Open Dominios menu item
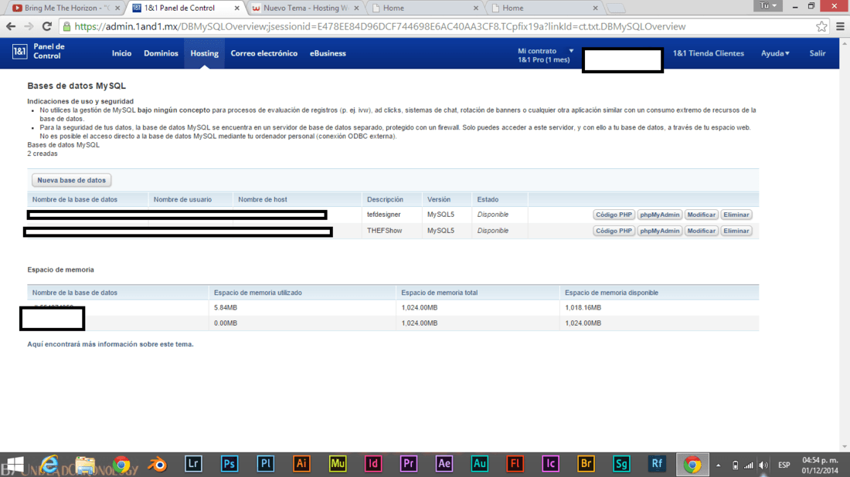Image resolution: width=850 pixels, height=477 pixels. point(161,53)
